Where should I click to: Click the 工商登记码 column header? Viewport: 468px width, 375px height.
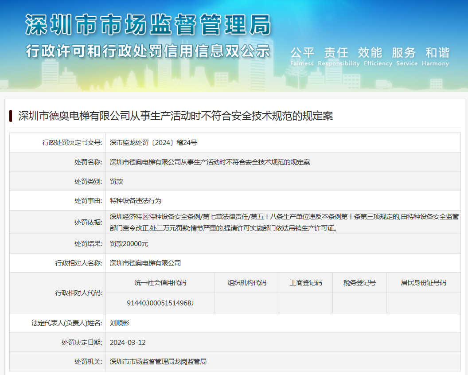point(306,283)
